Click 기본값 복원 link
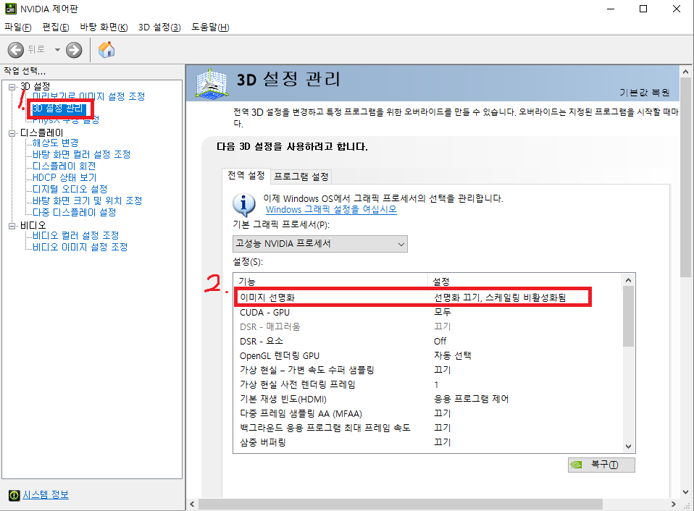 coord(645,93)
